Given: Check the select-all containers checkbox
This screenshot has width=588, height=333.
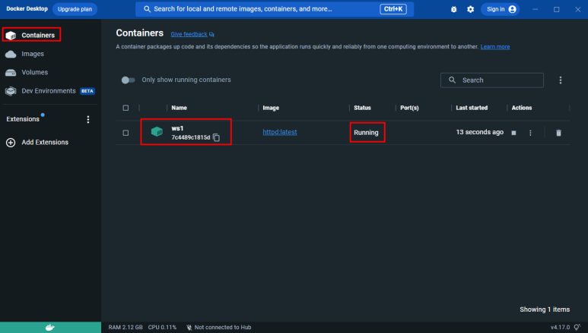Looking at the screenshot, I should click(126, 108).
